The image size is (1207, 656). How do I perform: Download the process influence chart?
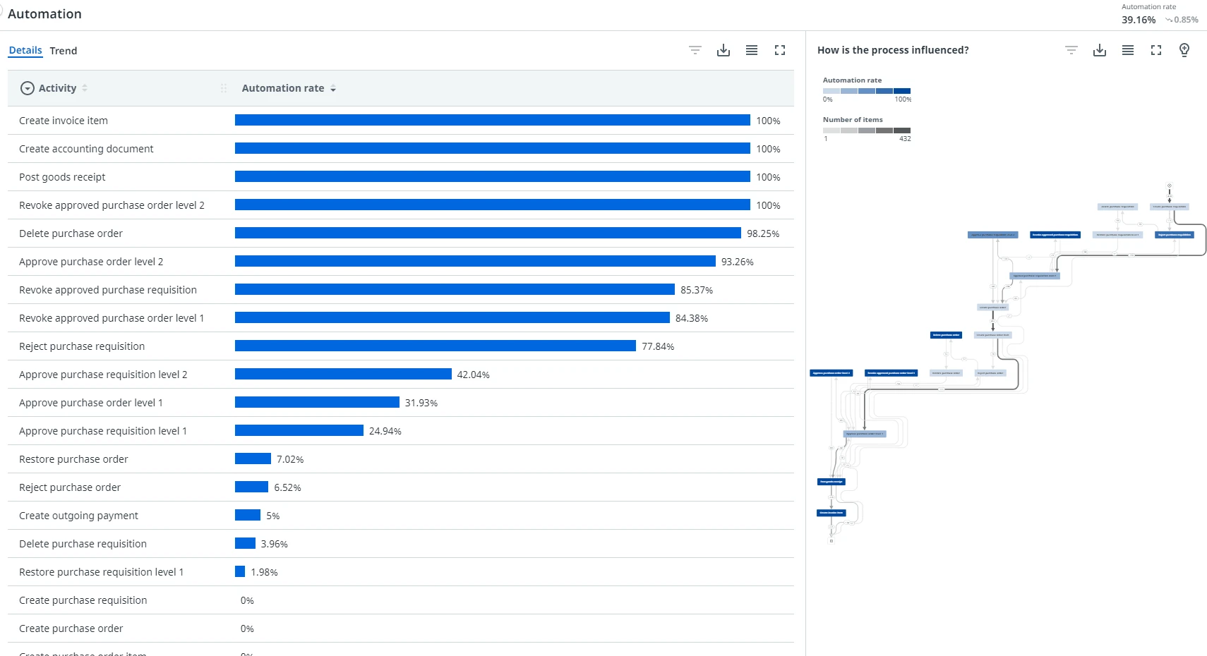click(1100, 50)
